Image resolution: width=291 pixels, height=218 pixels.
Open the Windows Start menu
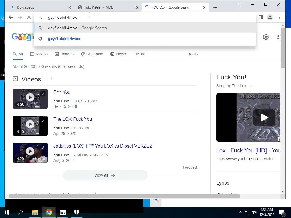tap(7, 212)
